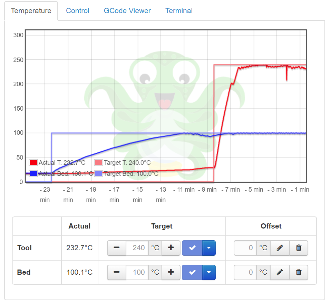Increase Tool target with the plus button

coord(171,247)
